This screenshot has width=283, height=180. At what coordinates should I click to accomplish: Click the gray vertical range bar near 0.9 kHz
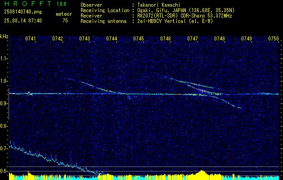tap(9, 104)
